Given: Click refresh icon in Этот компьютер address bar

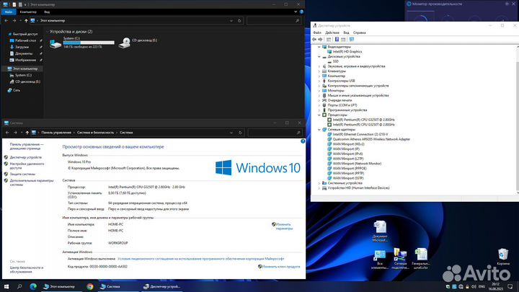Looking at the screenshot, I should [x=239, y=20].
